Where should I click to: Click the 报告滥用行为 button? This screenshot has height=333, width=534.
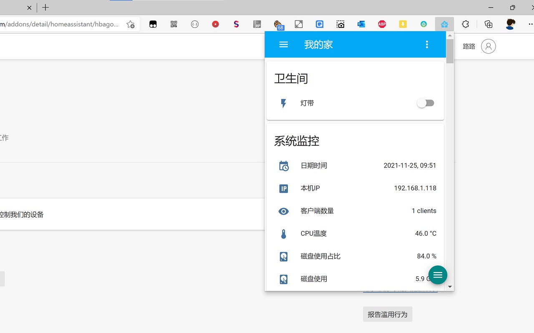388,314
